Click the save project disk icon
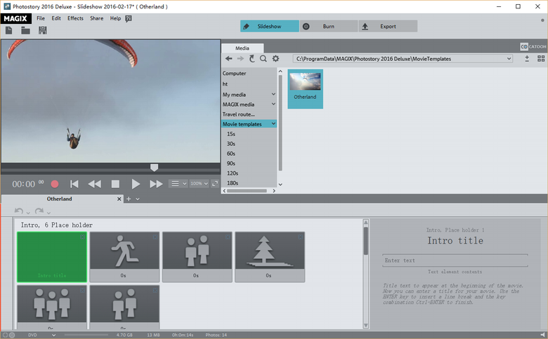This screenshot has height=339, width=548. coord(42,30)
